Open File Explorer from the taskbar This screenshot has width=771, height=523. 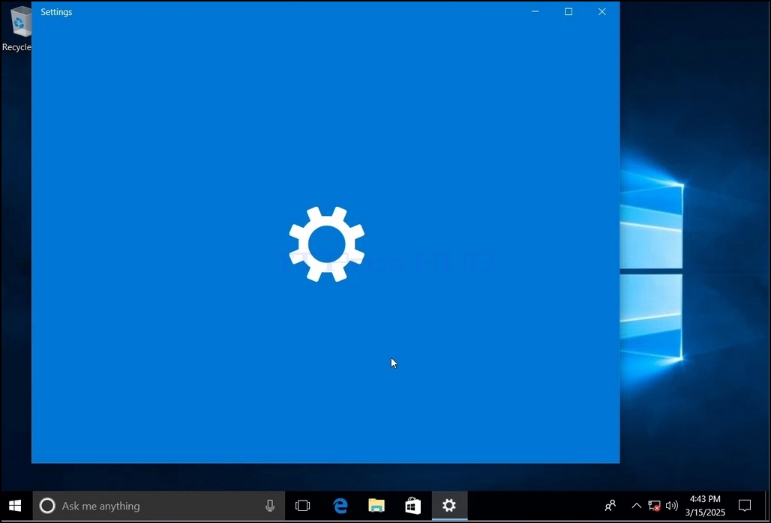click(376, 505)
